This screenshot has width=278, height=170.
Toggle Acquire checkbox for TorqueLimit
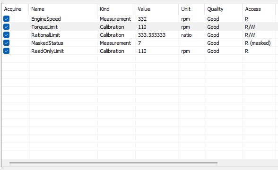[x=7, y=27]
